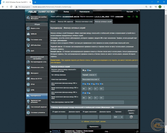Click the browser zoom magnifier icon

coord(146,7)
